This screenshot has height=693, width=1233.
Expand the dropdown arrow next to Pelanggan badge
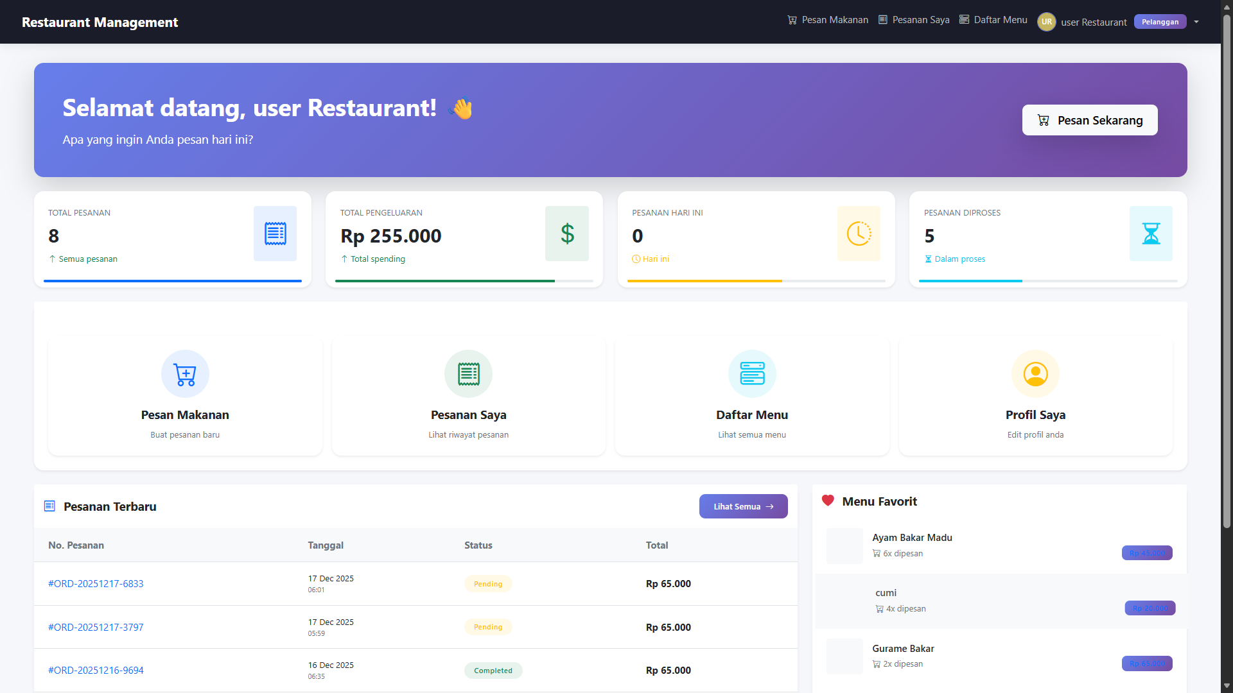pos(1196,21)
